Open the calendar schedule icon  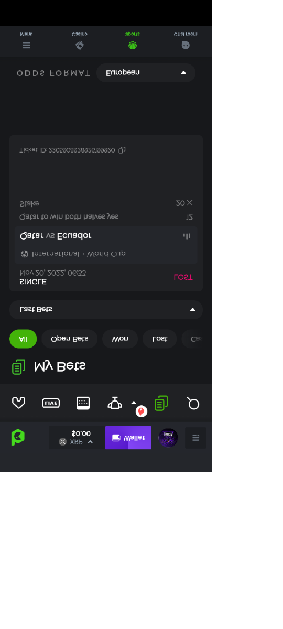tap(83, 403)
